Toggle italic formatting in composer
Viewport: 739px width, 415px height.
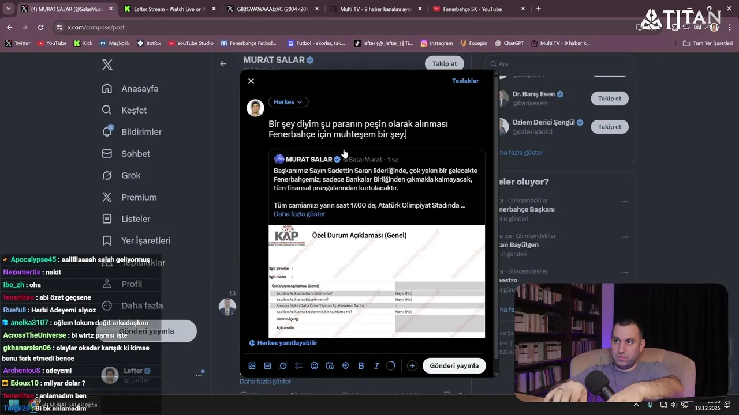(x=376, y=366)
